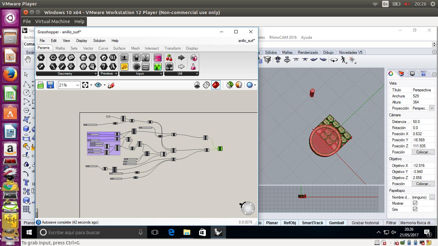Viewport: 438px width, 246px height.
Task: Open the Solution menu
Action: coord(99,41)
